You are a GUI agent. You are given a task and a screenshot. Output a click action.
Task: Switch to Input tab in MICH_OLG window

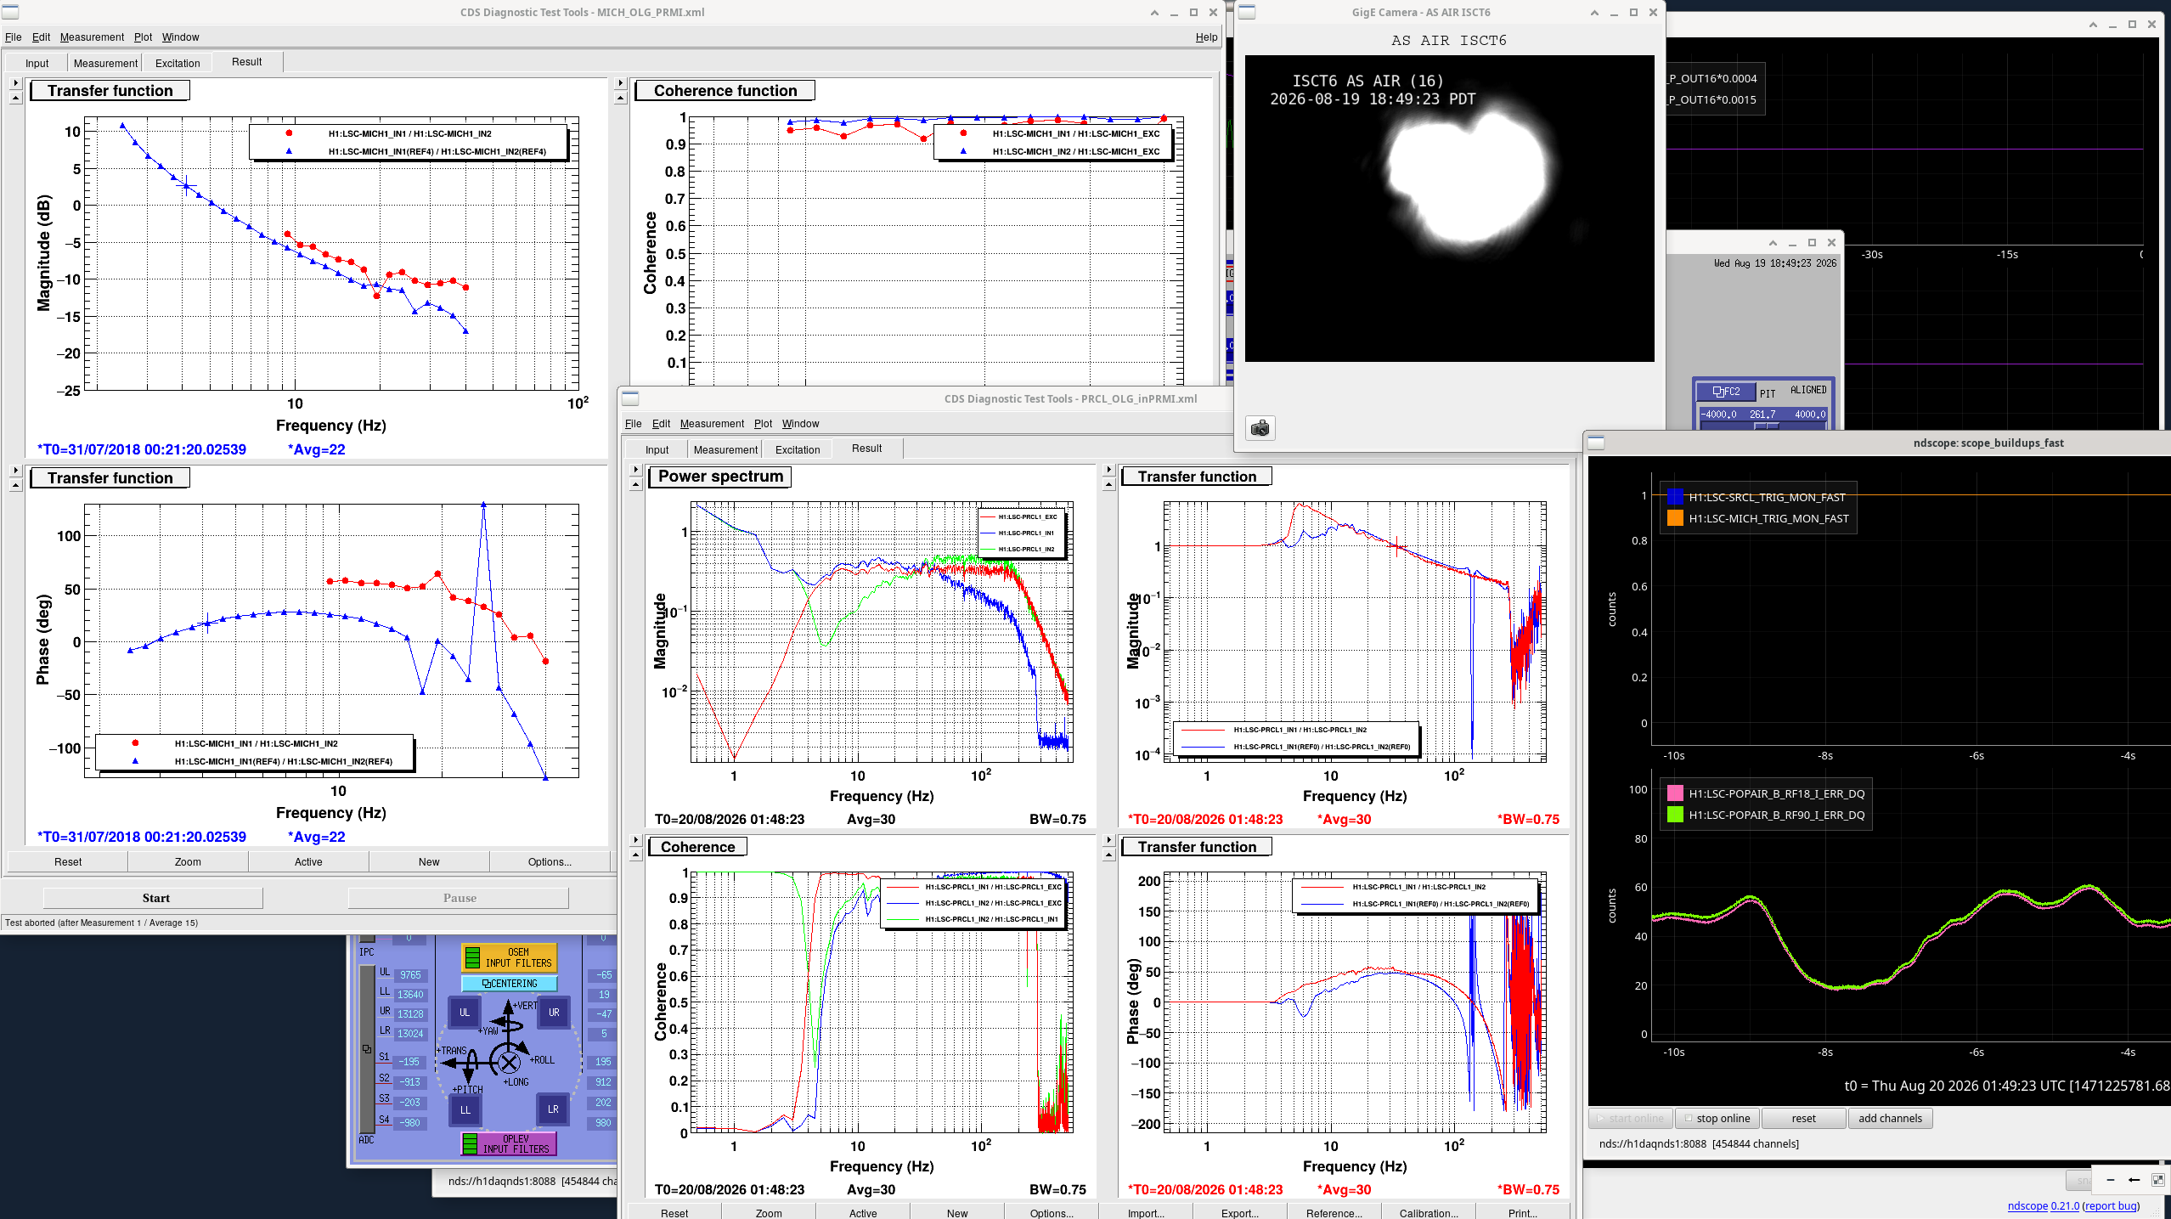coord(37,63)
